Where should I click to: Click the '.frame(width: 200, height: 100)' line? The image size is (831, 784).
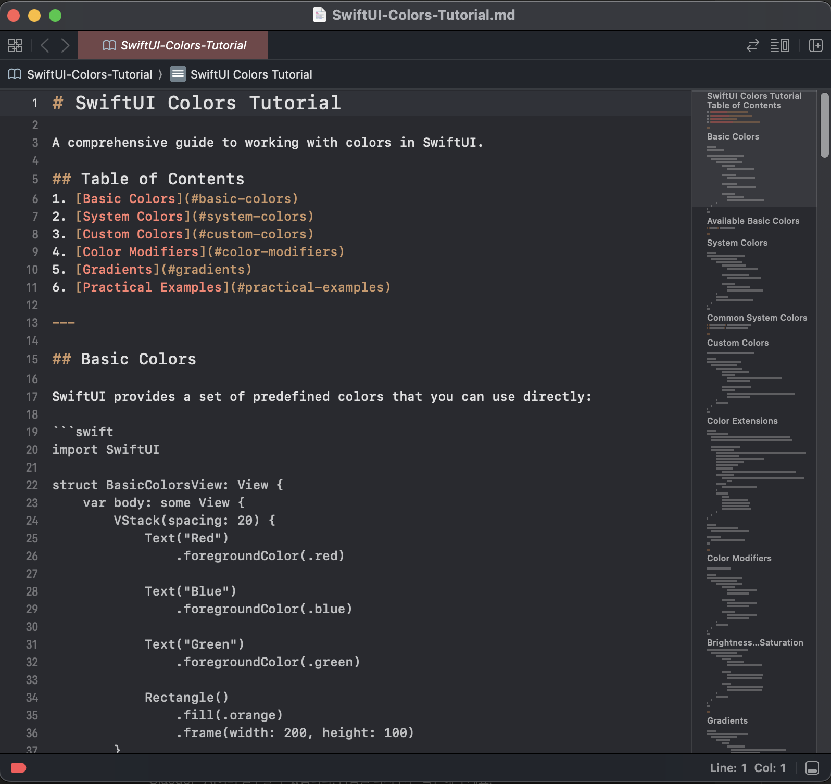click(x=295, y=733)
